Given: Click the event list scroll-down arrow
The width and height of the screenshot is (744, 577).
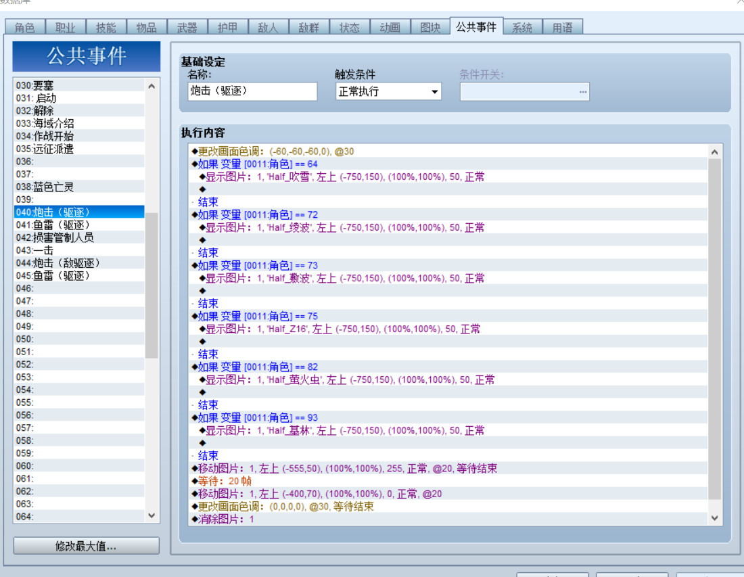Looking at the screenshot, I should coord(152,515).
